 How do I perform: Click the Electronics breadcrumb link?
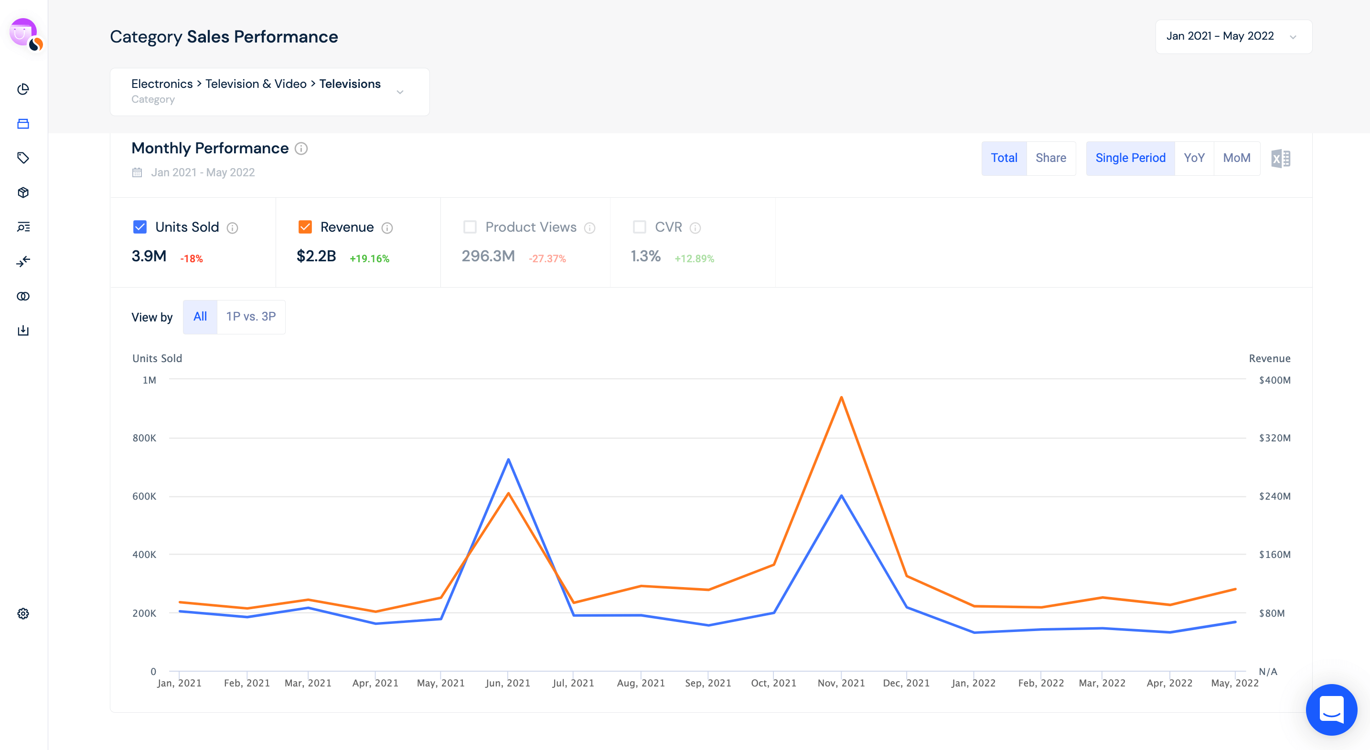(162, 84)
